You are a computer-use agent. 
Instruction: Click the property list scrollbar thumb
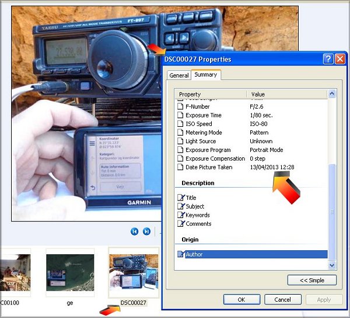[332, 212]
